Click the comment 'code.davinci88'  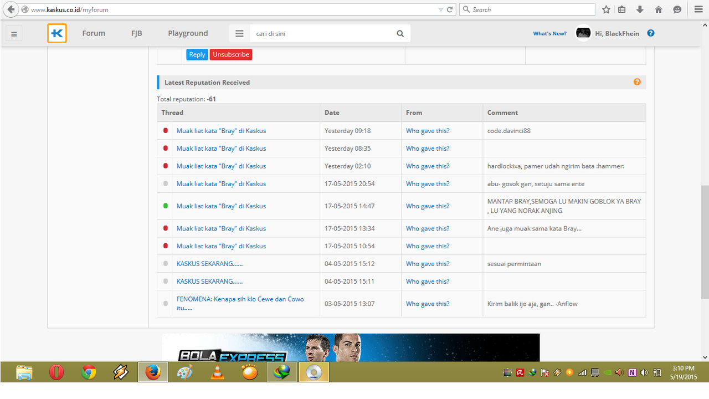pyautogui.click(x=509, y=131)
